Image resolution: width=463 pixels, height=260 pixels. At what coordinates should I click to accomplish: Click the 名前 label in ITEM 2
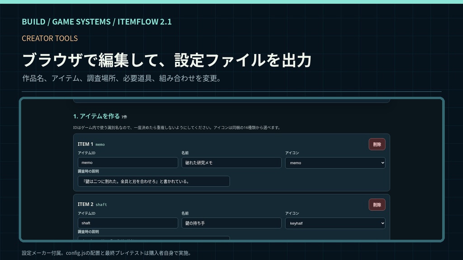[185, 214]
